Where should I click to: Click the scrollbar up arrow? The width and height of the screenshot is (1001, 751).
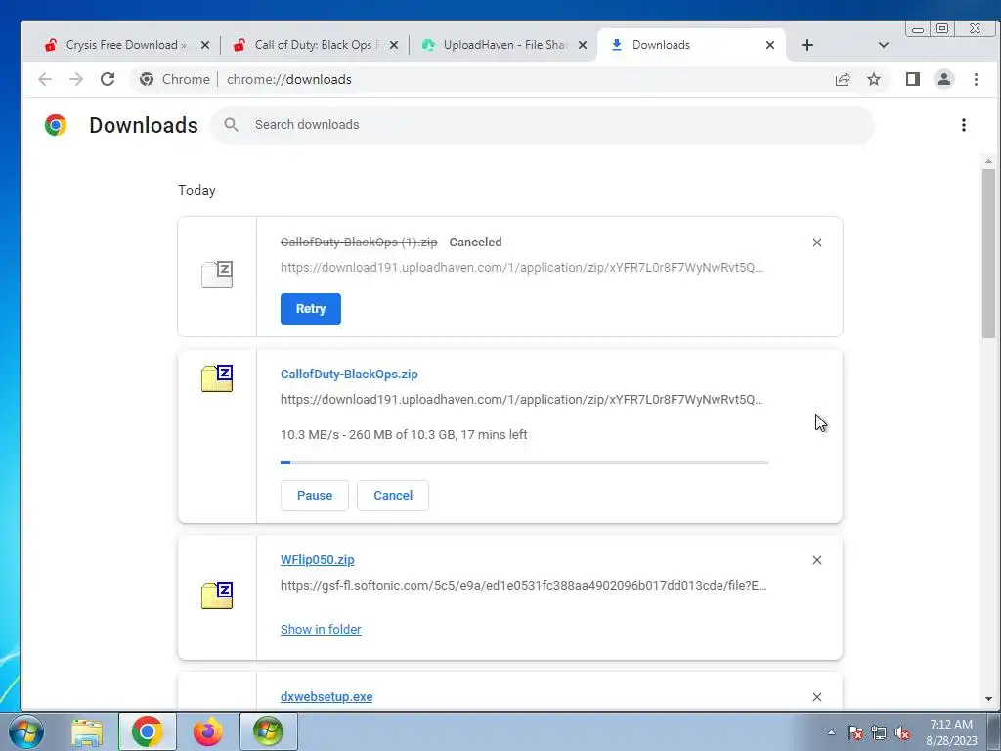coord(988,161)
